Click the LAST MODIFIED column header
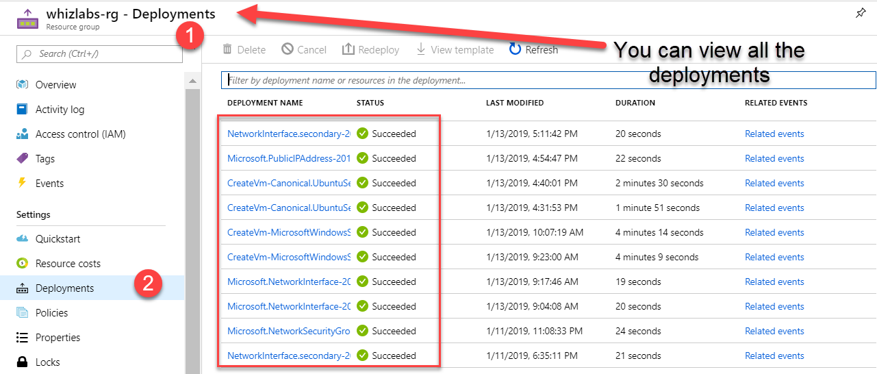This screenshot has height=374, width=877. pyautogui.click(x=515, y=103)
